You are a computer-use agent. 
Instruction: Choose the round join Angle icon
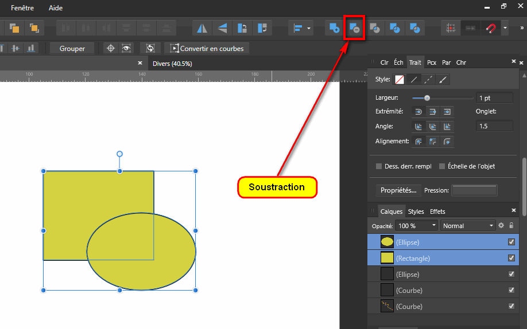[x=418, y=127]
